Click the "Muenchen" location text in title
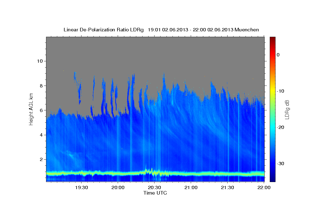This screenshot has height=218, width=327. coord(247,30)
